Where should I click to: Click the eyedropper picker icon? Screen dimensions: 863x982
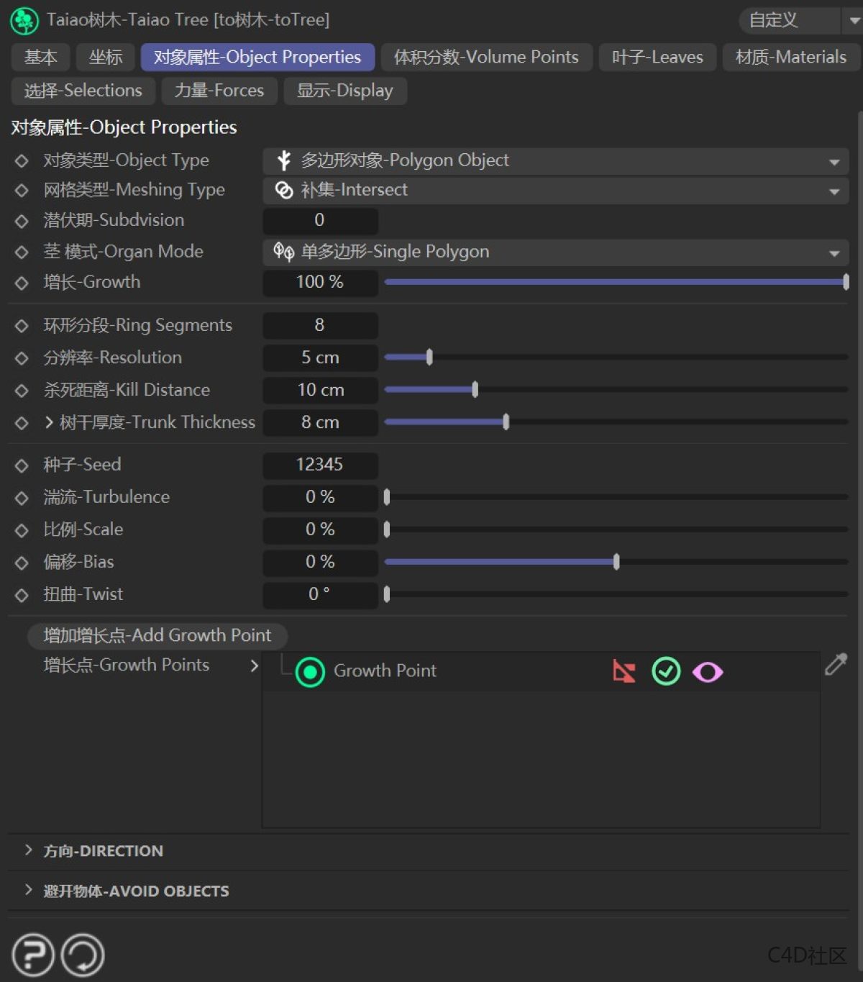coord(835,665)
